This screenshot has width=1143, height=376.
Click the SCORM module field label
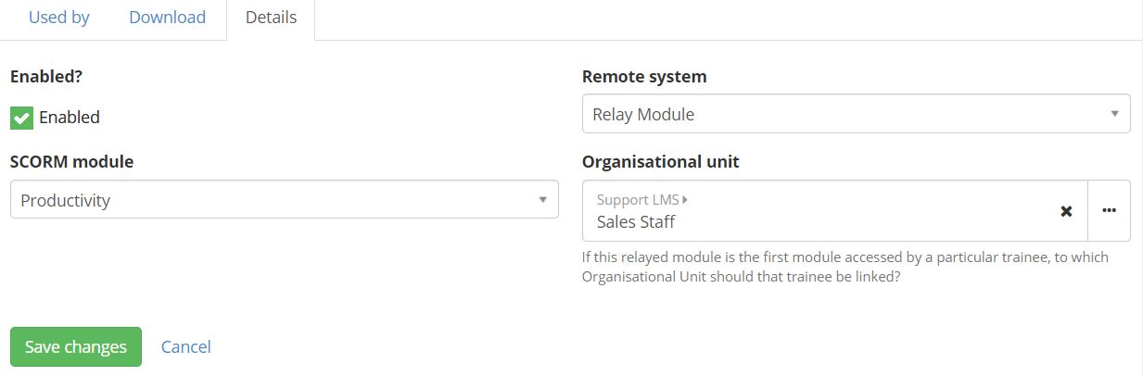71,161
